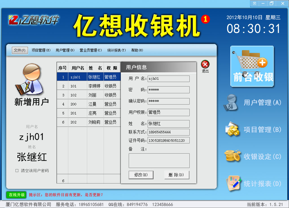The image size is (289, 208).
Task: Click the 用户名 input field
Action: (x=168, y=79)
